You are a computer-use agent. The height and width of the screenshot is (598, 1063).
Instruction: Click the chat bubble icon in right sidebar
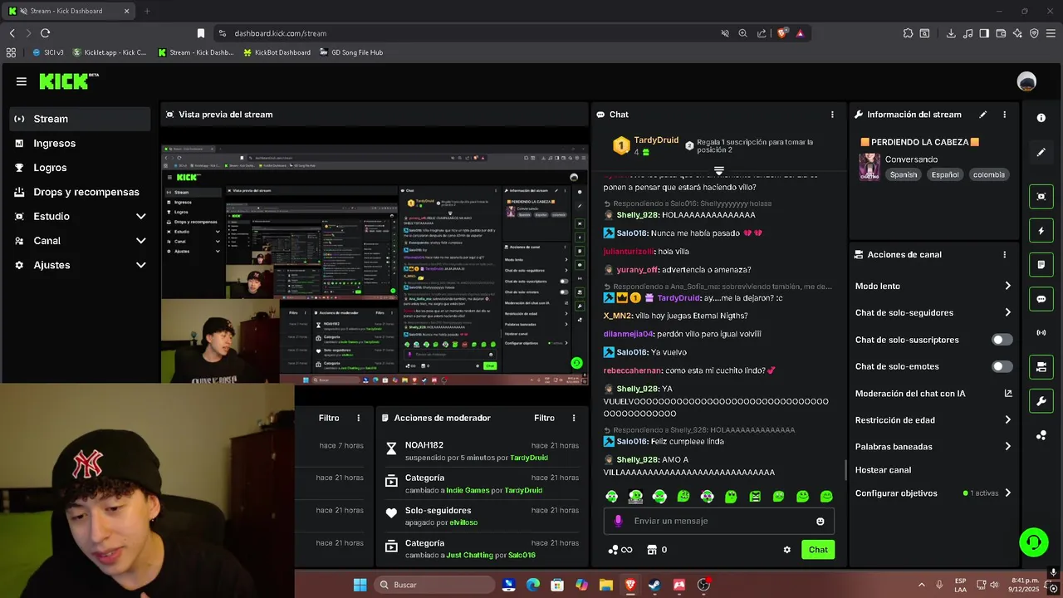pyautogui.click(x=1041, y=299)
